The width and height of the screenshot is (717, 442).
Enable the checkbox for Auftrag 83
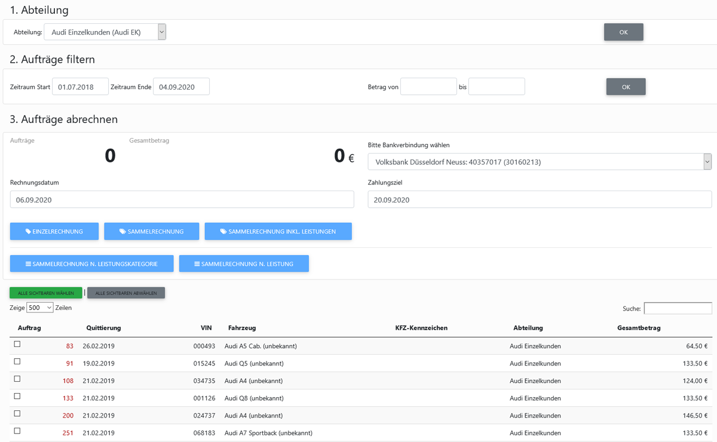click(x=17, y=343)
